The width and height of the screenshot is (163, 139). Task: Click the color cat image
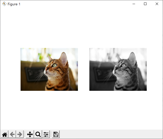(x=49, y=69)
